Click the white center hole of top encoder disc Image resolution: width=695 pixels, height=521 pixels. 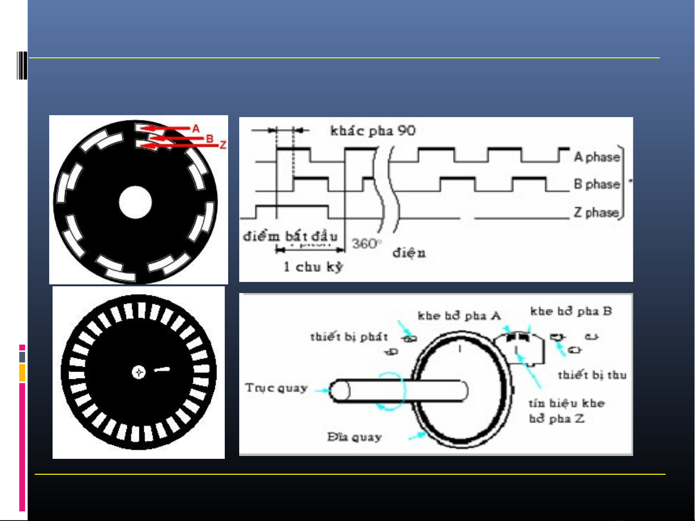pos(135,202)
